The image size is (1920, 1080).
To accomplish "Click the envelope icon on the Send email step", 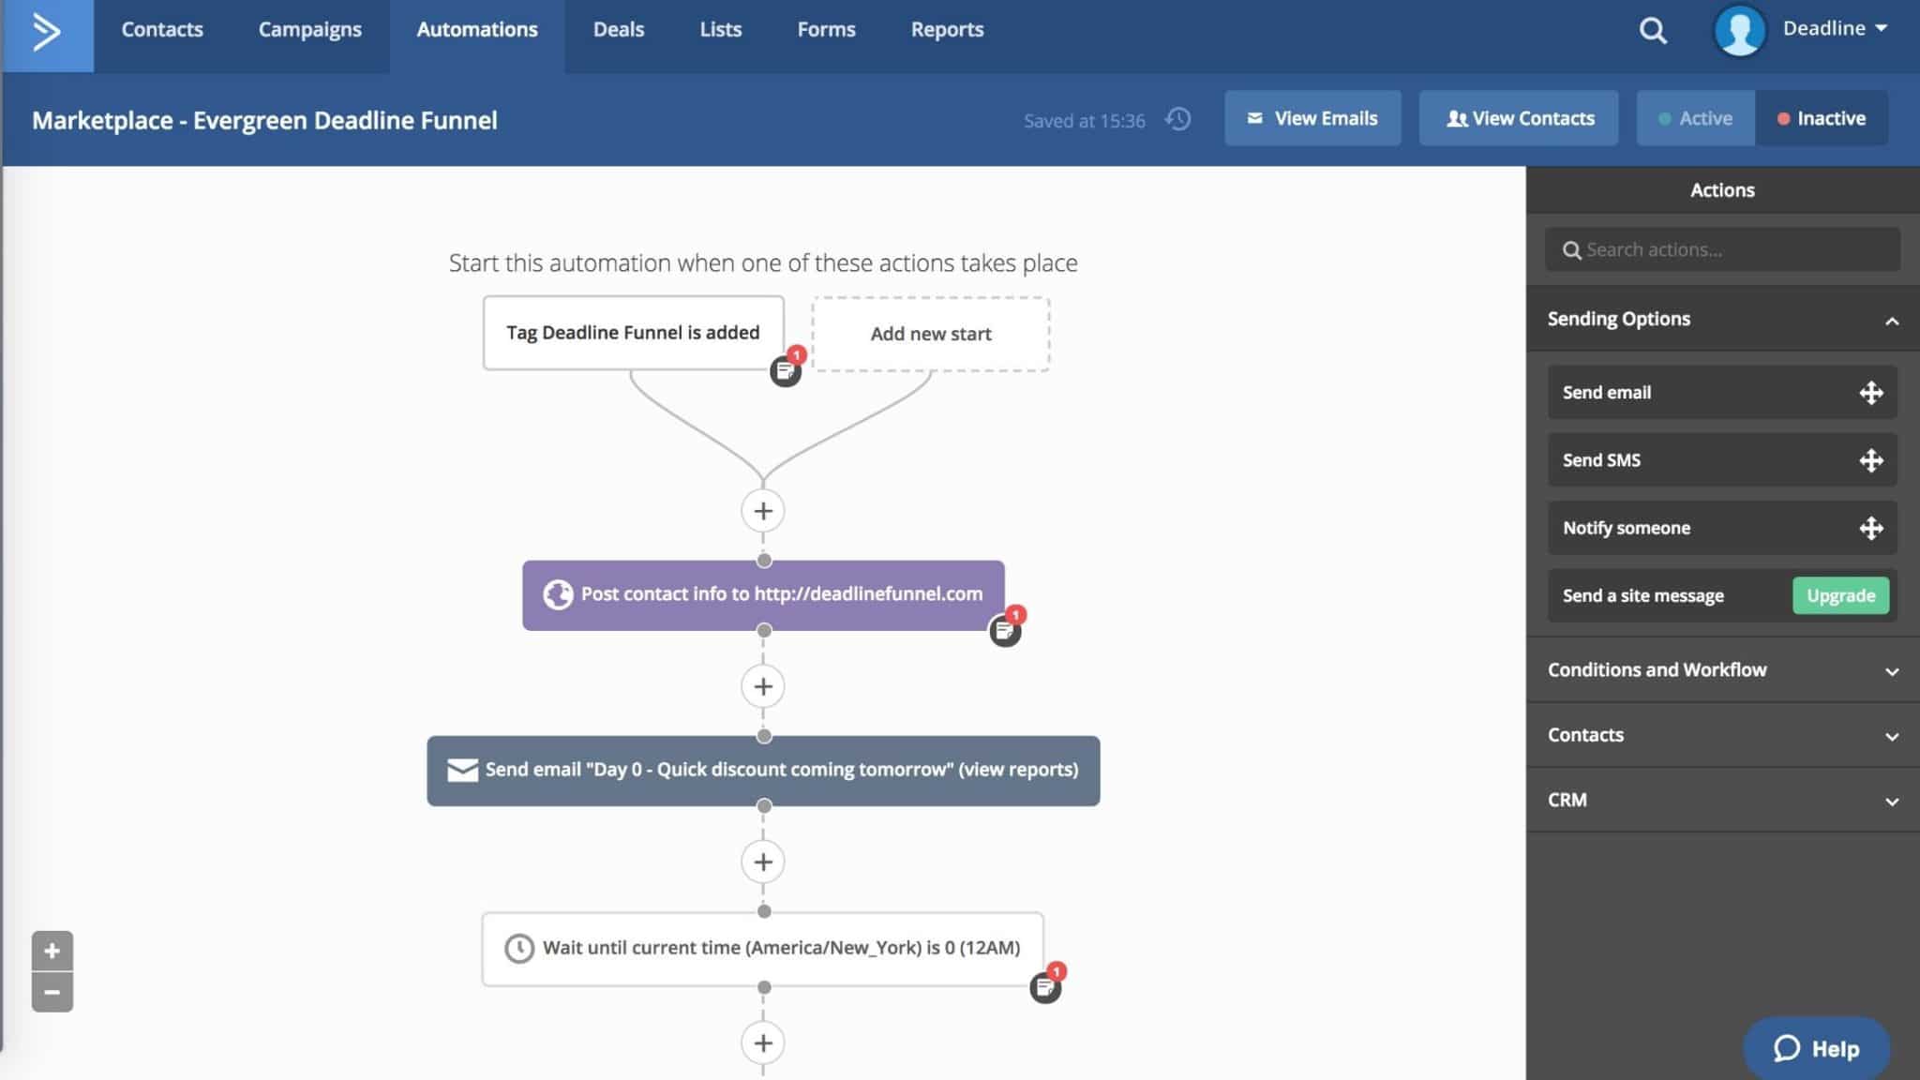I will [x=461, y=769].
